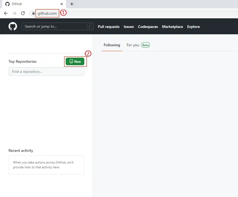238x197 pixels.
Task: Click the padlock site info icon
Action: [x=34, y=13]
